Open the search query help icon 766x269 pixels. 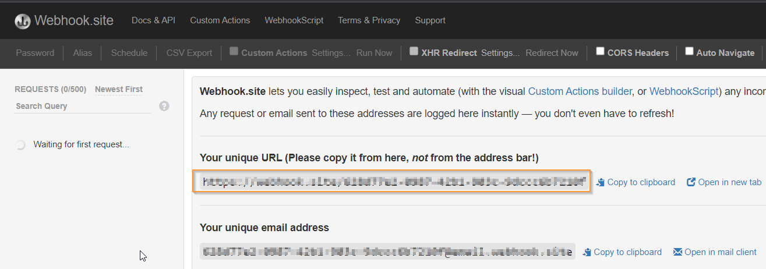pyautogui.click(x=164, y=106)
